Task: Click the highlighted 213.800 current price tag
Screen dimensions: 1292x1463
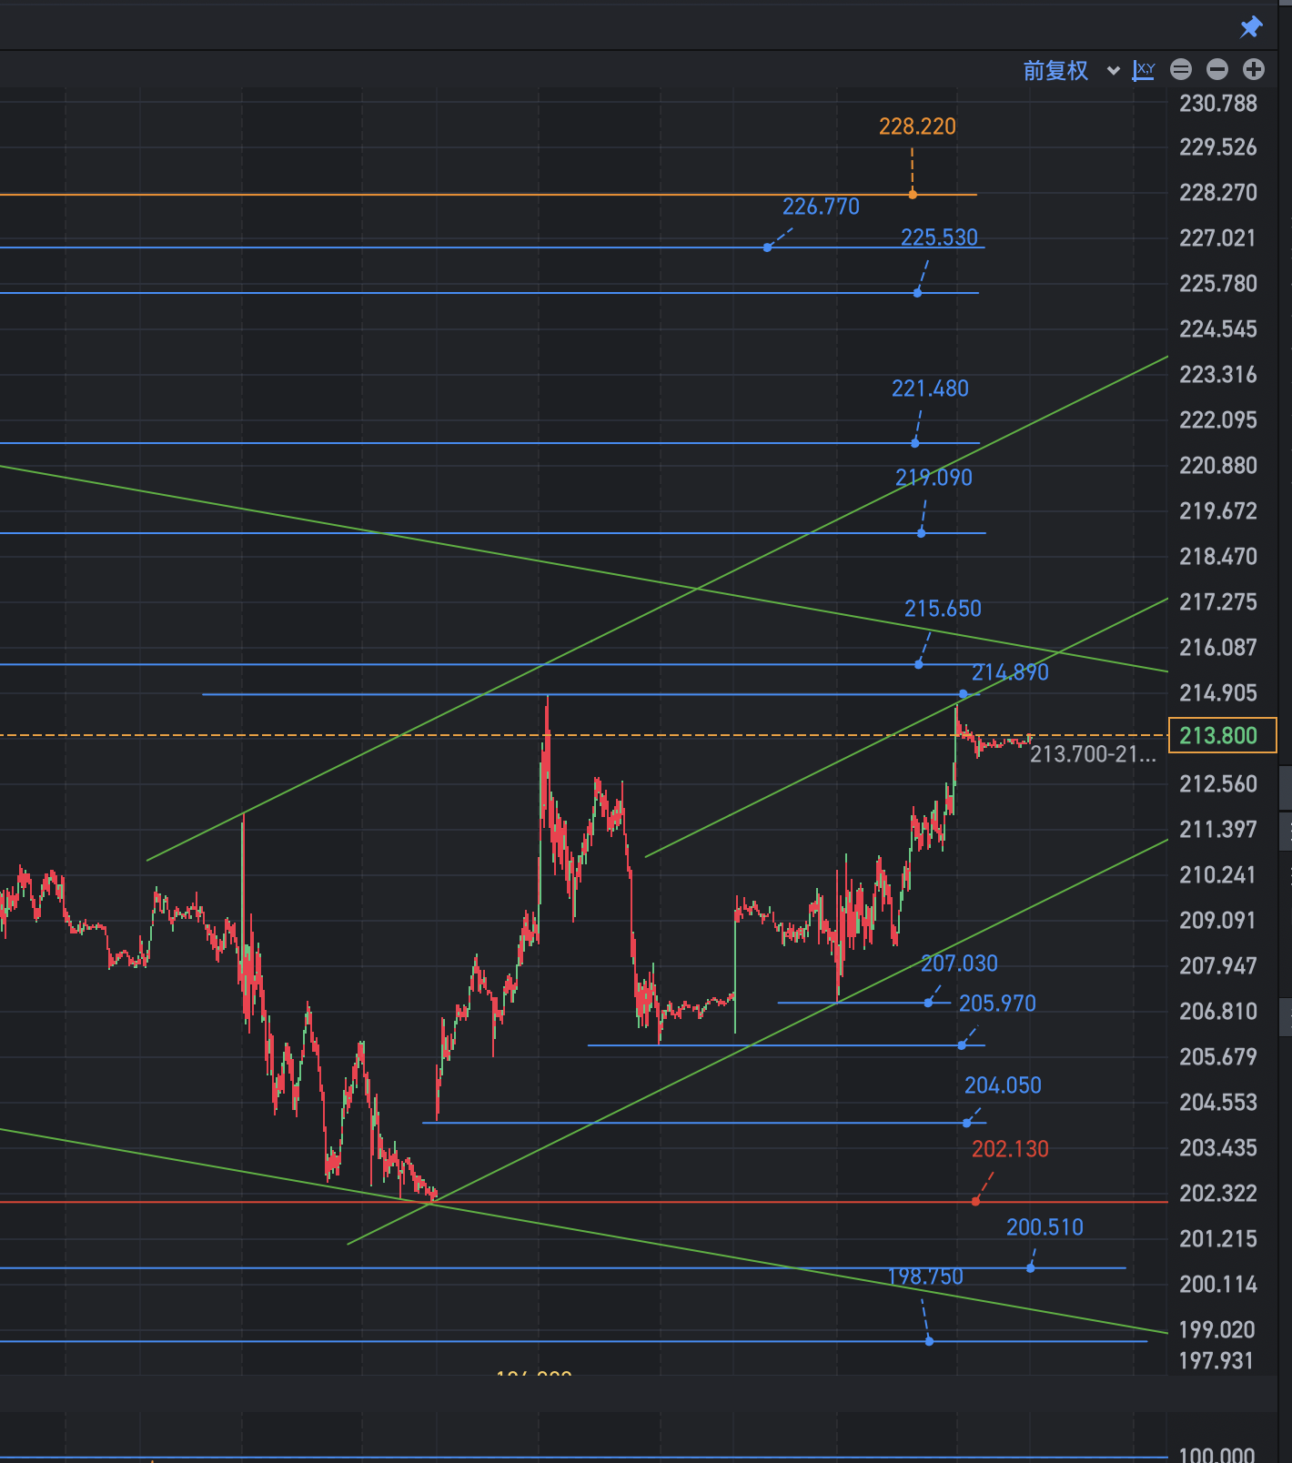Action: point(1222,735)
